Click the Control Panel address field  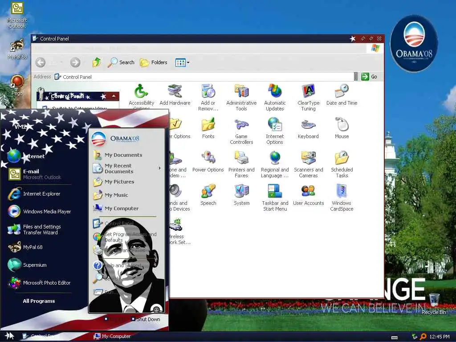[x=204, y=77]
